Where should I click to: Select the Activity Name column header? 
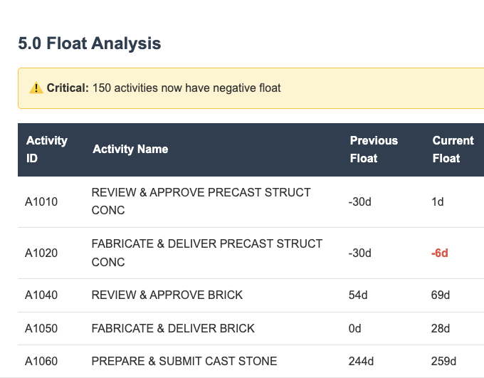(130, 149)
